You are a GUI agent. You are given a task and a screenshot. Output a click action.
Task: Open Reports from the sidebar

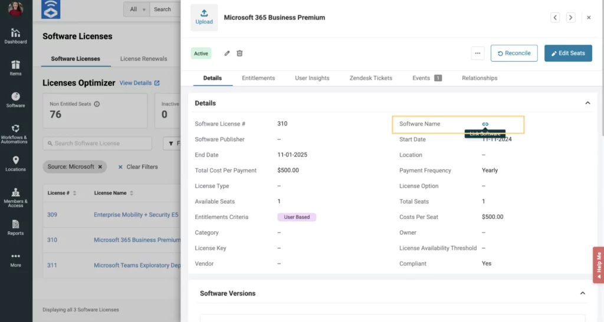(x=16, y=227)
